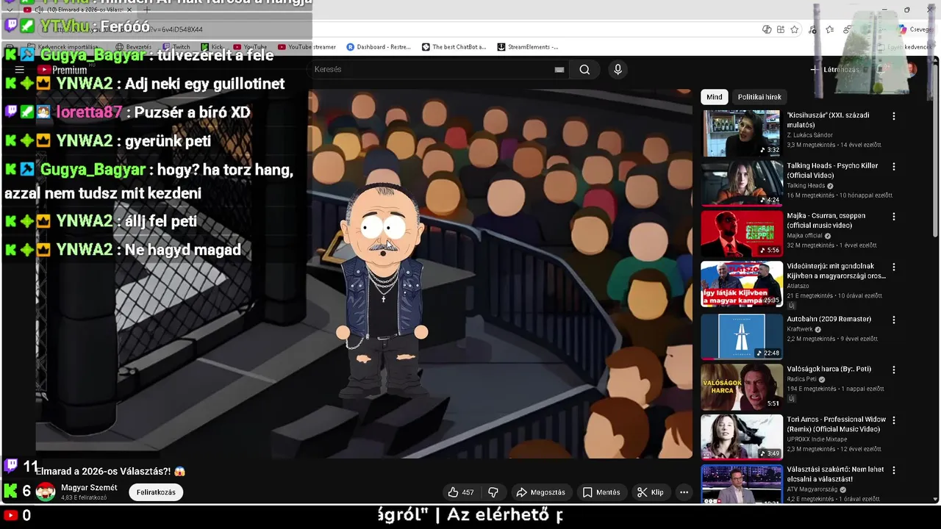The height and width of the screenshot is (529, 941).
Task: Like the video with 457 likes
Action: (x=461, y=492)
